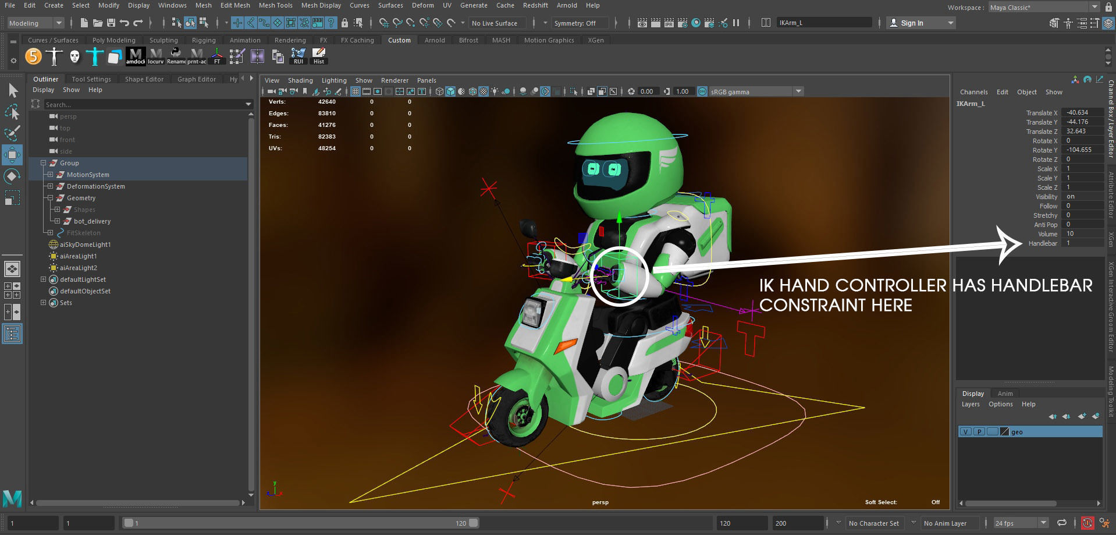Expand the Sets node in Outliner

click(x=43, y=303)
